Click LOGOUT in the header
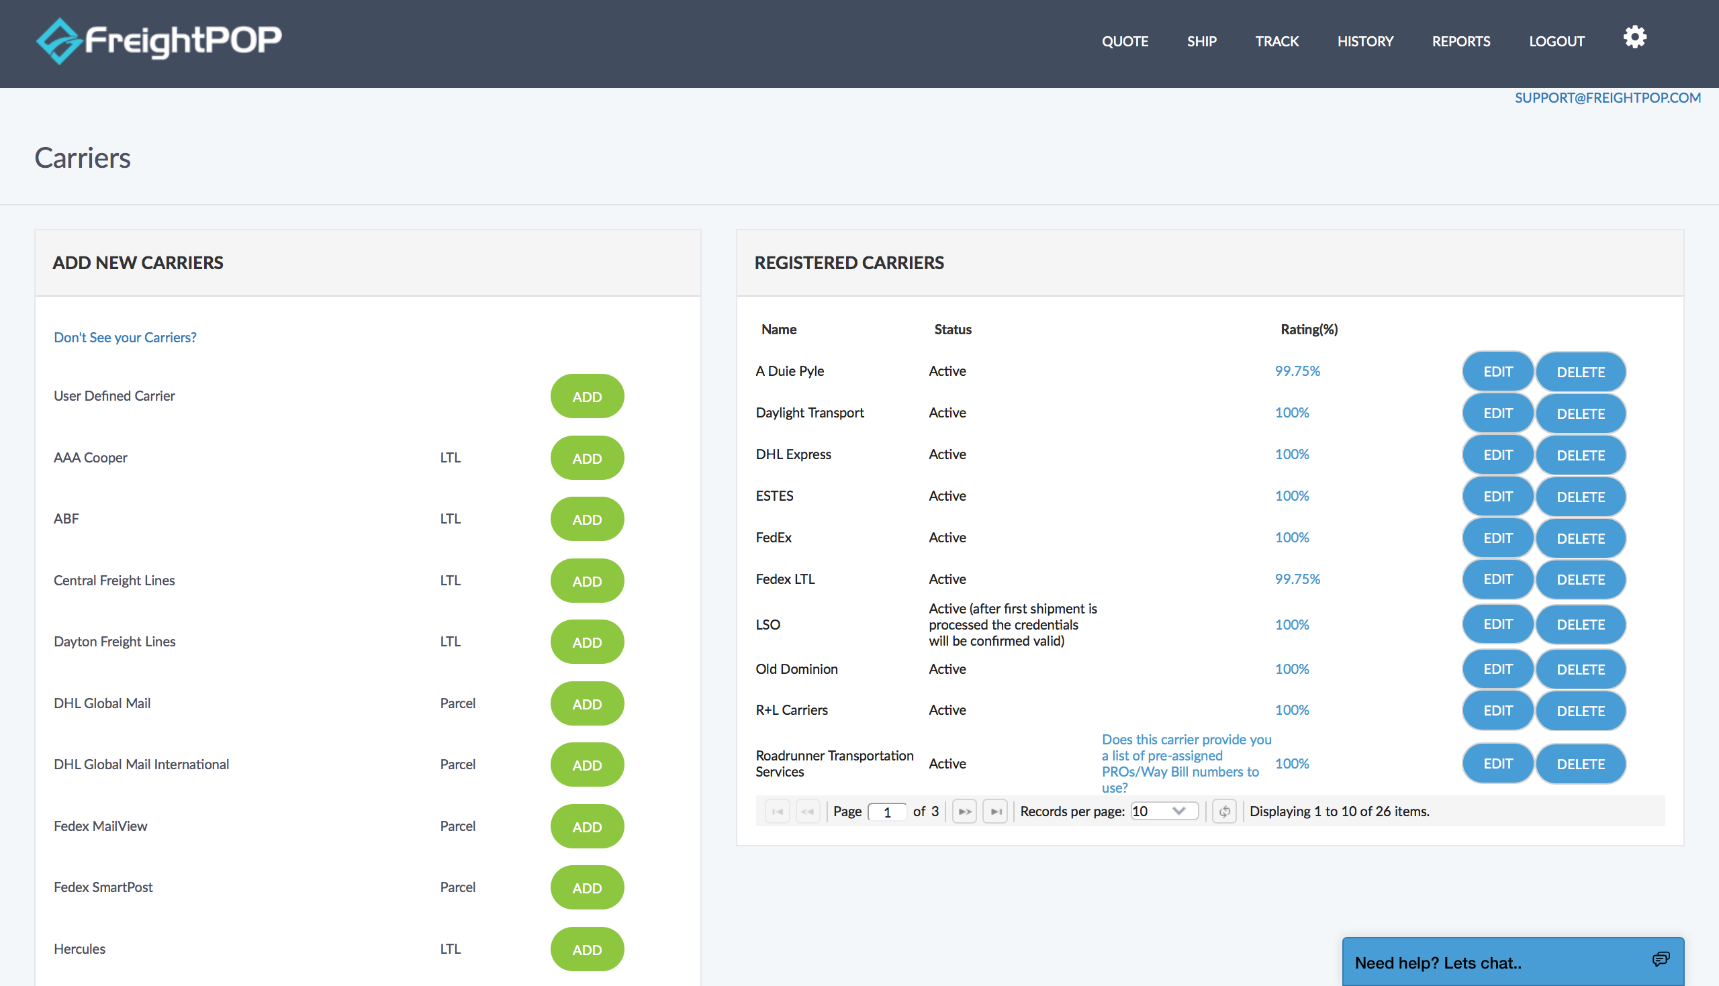Image resolution: width=1719 pixels, height=986 pixels. [x=1557, y=42]
